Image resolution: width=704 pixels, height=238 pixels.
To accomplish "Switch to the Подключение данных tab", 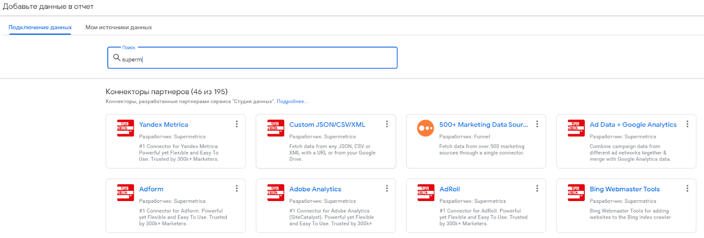I will 40,27.
